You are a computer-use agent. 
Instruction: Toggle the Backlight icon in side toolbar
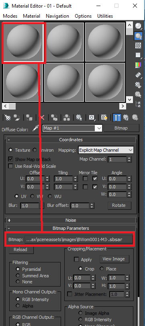point(138,36)
